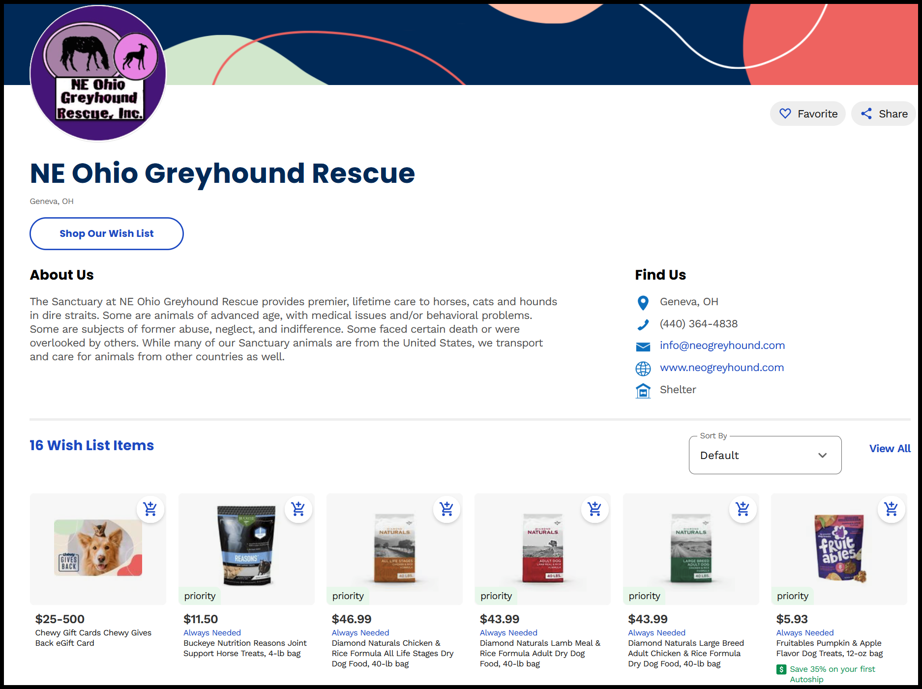The width and height of the screenshot is (922, 689).
Task: Click the Share button label
Action: (893, 114)
